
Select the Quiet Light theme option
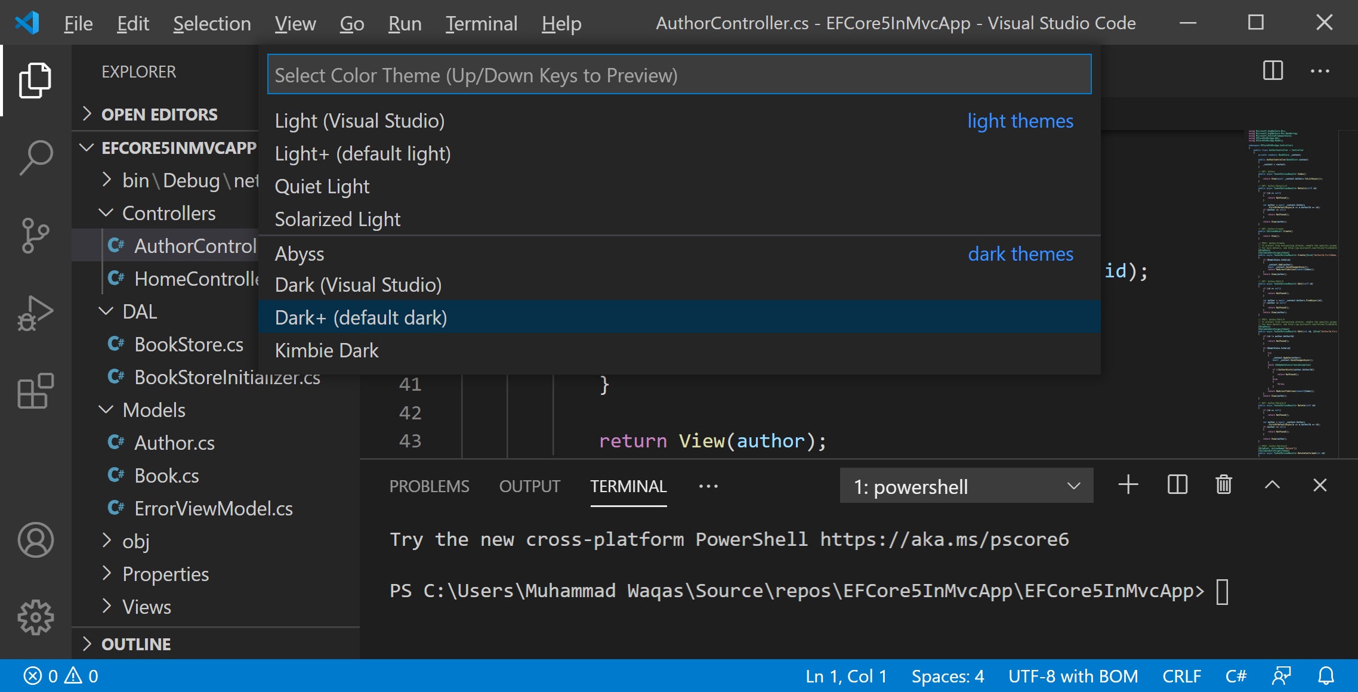pyautogui.click(x=322, y=186)
